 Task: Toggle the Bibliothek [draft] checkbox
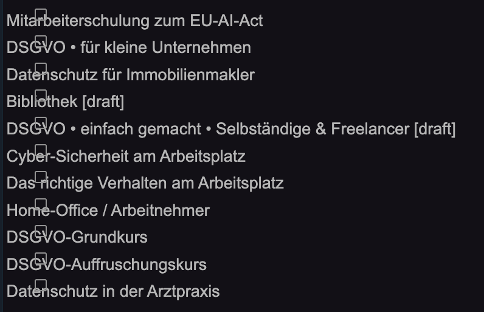41,95
